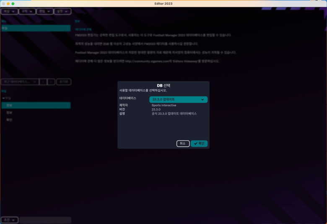Click the back arrow navigation button
The width and height of the screenshot is (327, 224).
point(43,82)
